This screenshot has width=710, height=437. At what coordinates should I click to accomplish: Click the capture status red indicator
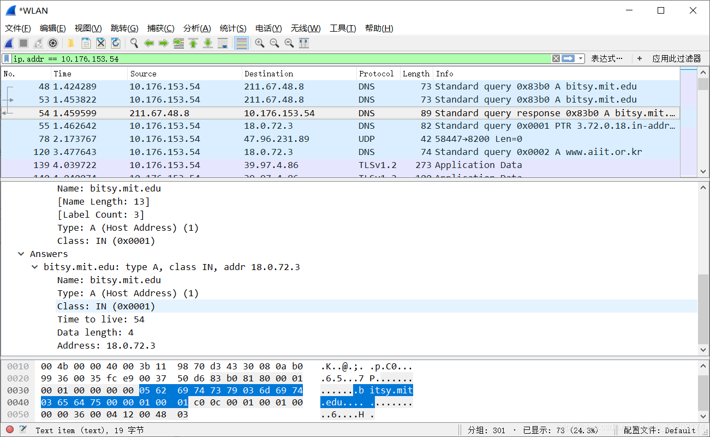pos(10,430)
